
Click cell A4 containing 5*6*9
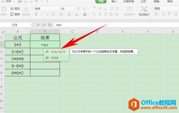tap(18, 59)
